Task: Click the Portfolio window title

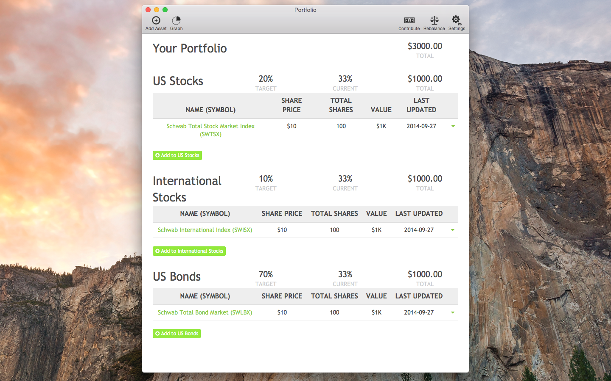Action: [x=305, y=10]
